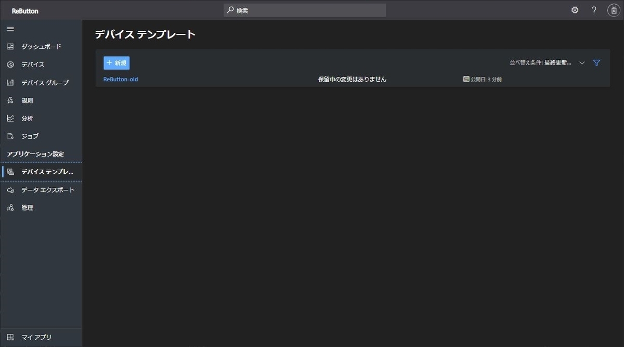Open the user account icon
The image size is (624, 347).
click(x=613, y=9)
